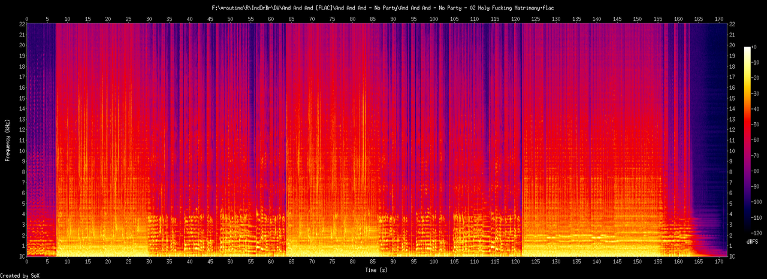Image resolution: width=767 pixels, height=279 pixels.
Task: Click the 'Time (s)' axis label
Action: (377, 271)
